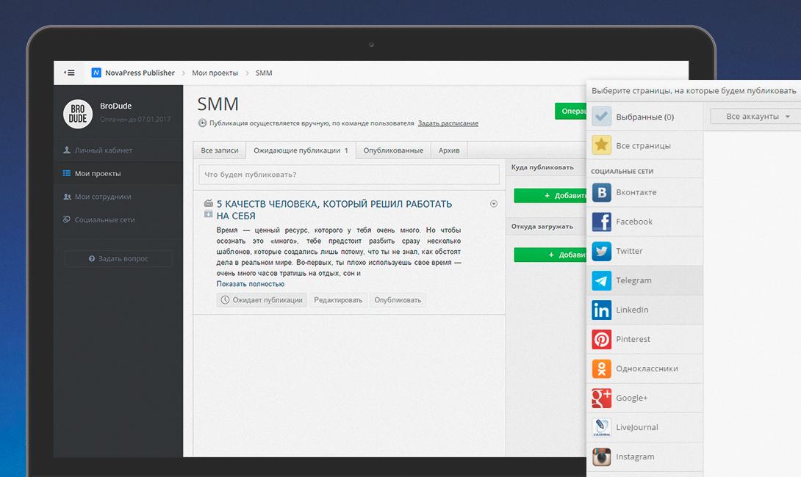Click Социальные сети link icon
The image size is (801, 477).
coord(66,219)
